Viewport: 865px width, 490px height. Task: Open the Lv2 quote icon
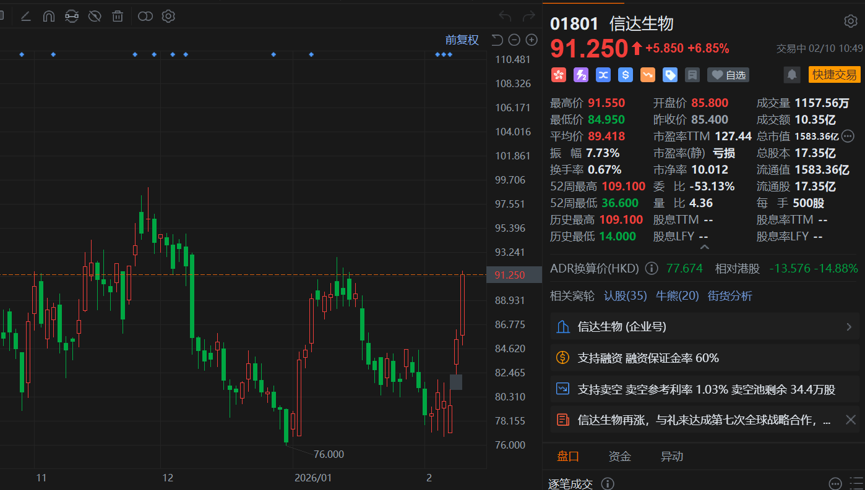(580, 75)
